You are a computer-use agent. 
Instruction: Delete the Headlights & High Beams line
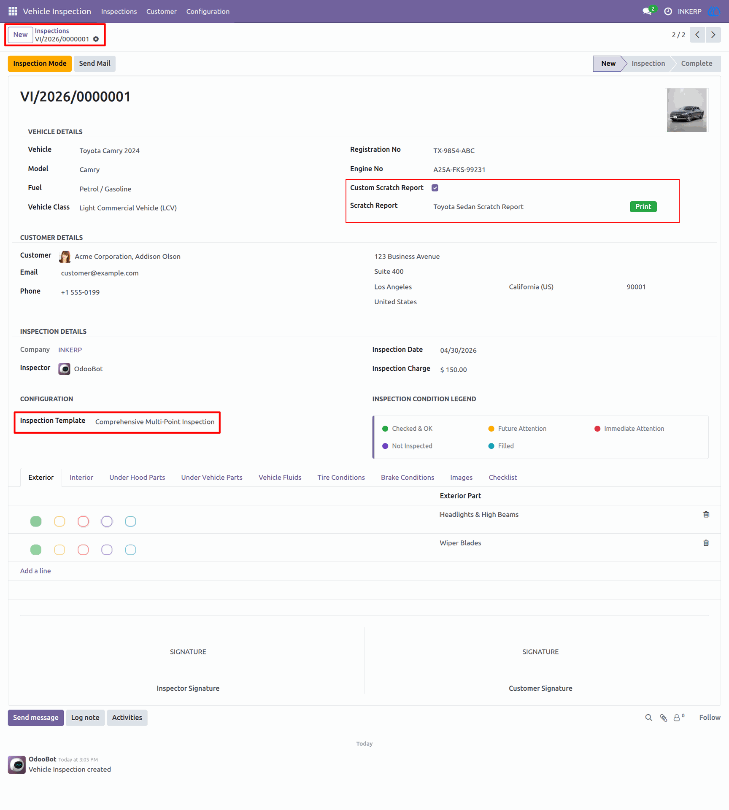(x=706, y=514)
